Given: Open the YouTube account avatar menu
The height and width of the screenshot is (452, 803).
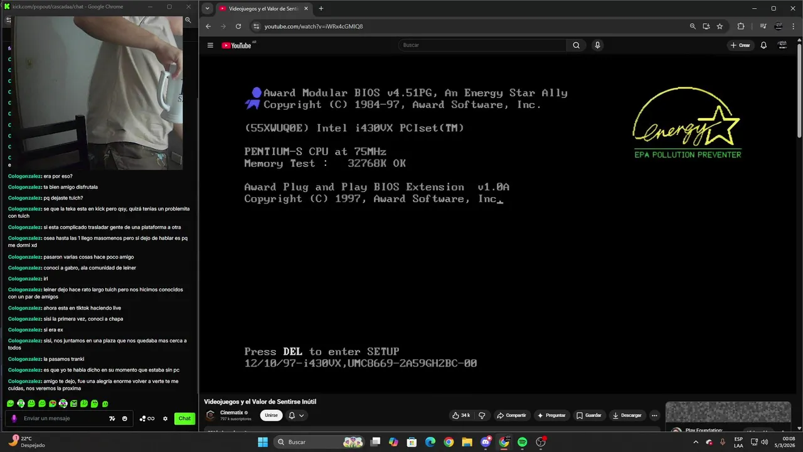Looking at the screenshot, I should pyautogui.click(x=782, y=45).
